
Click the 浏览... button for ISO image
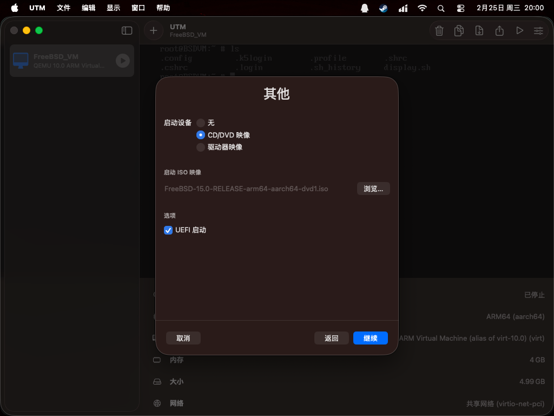coord(373,188)
